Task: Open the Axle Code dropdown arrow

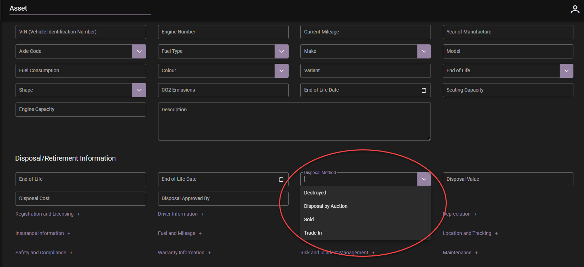Action: tap(139, 51)
